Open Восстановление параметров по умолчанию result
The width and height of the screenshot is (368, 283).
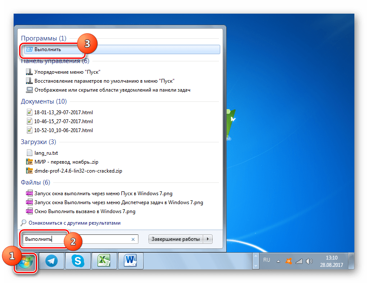104,81
